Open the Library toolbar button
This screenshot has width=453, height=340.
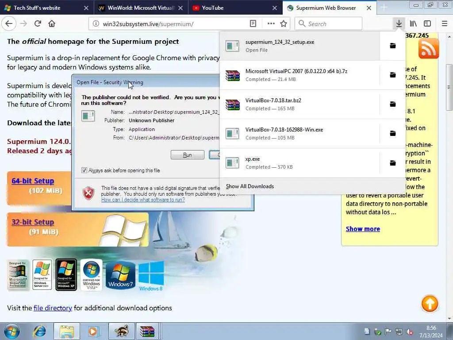(413, 24)
